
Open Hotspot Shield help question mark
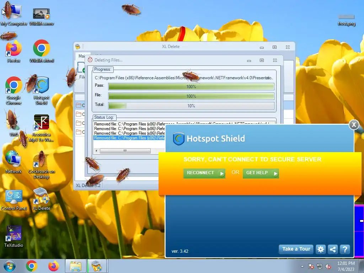tap(345, 249)
